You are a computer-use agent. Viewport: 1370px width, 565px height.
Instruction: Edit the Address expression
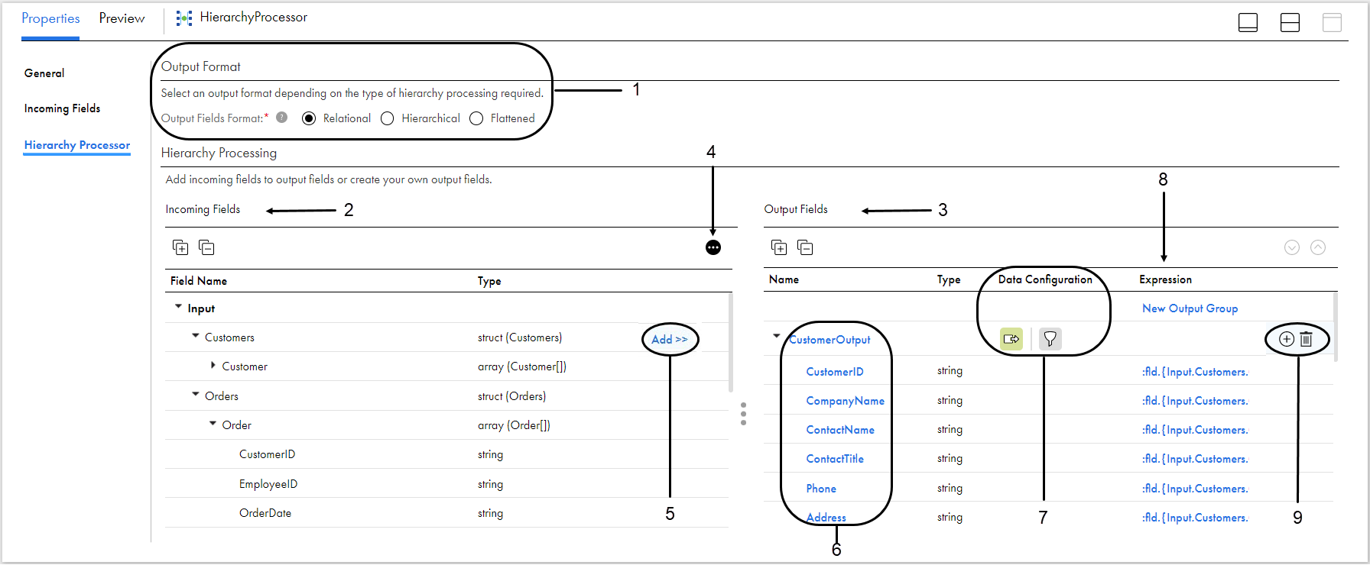pyautogui.click(x=1195, y=518)
